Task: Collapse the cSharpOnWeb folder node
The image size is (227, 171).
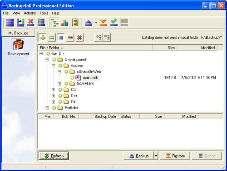Action: 59,72
